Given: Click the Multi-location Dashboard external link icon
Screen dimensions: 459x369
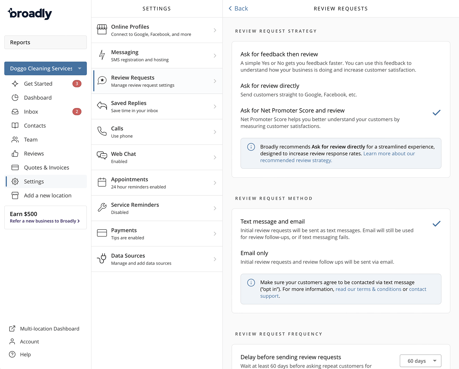Looking at the screenshot, I should tap(12, 329).
